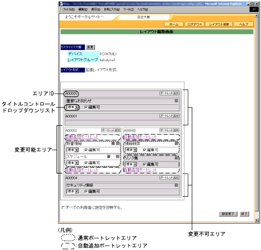Click the A00004 area ID label

pyautogui.click(x=71, y=178)
